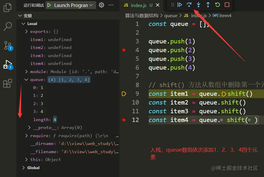Open the Explorer view in activity bar
This screenshot has height=177, width=264.
pos(7,8)
